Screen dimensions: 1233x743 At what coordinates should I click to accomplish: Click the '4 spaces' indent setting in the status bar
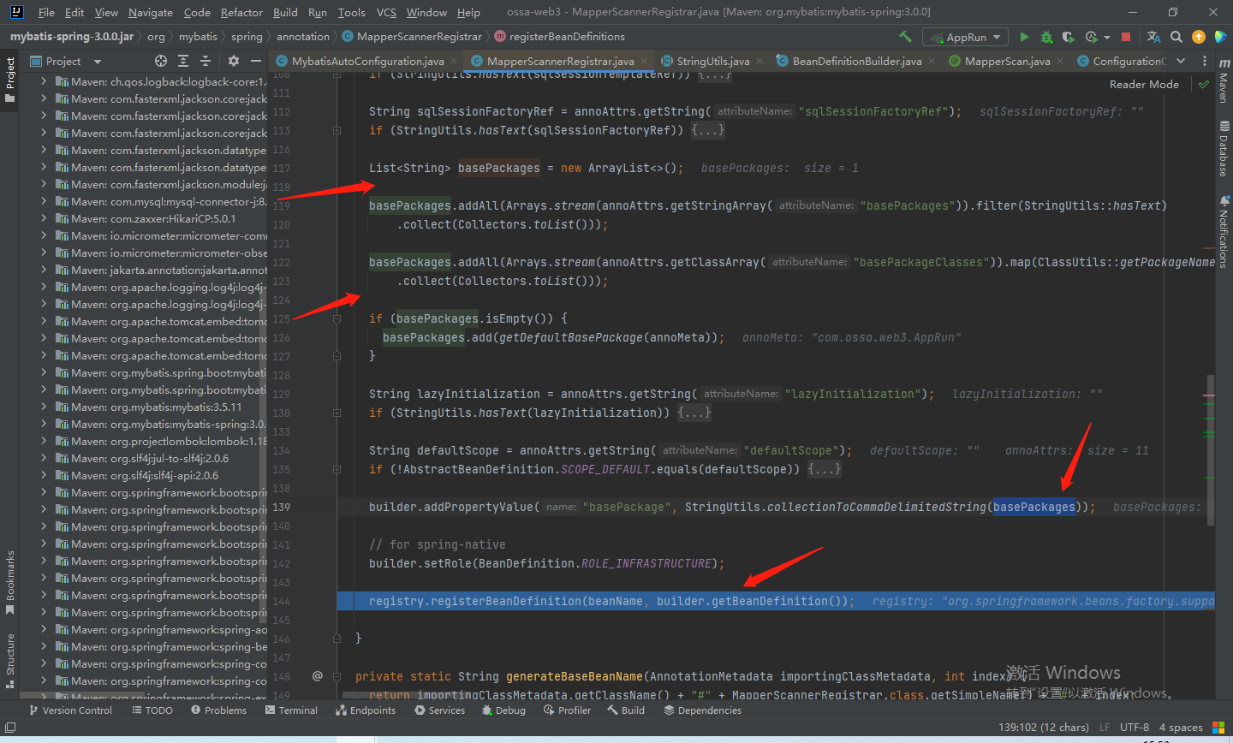pyautogui.click(x=1181, y=727)
